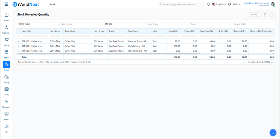Viewport: 280px width, 139px height.
Task: Expand the Help menu
Action: click(x=236, y=4)
